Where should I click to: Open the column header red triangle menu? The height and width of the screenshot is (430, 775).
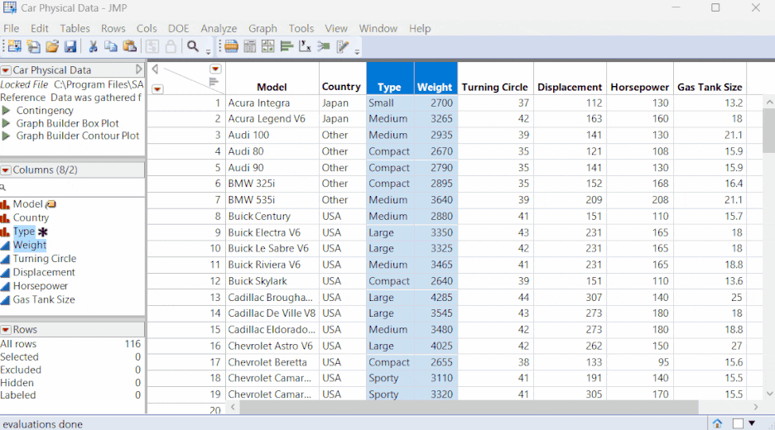215,69
